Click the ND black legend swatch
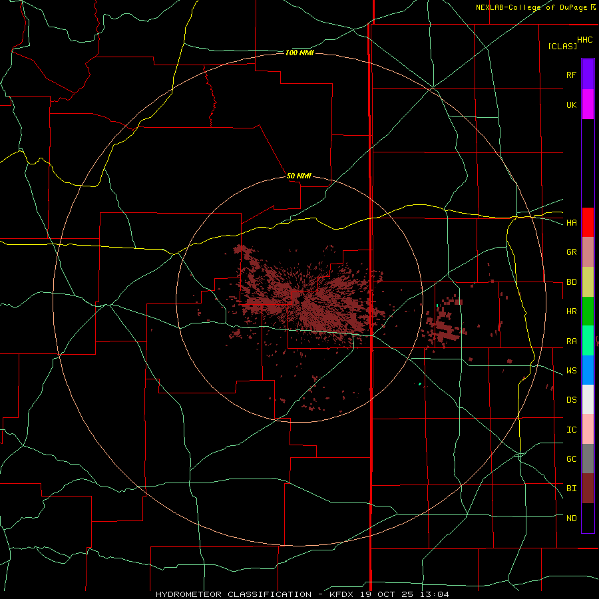 [588, 518]
